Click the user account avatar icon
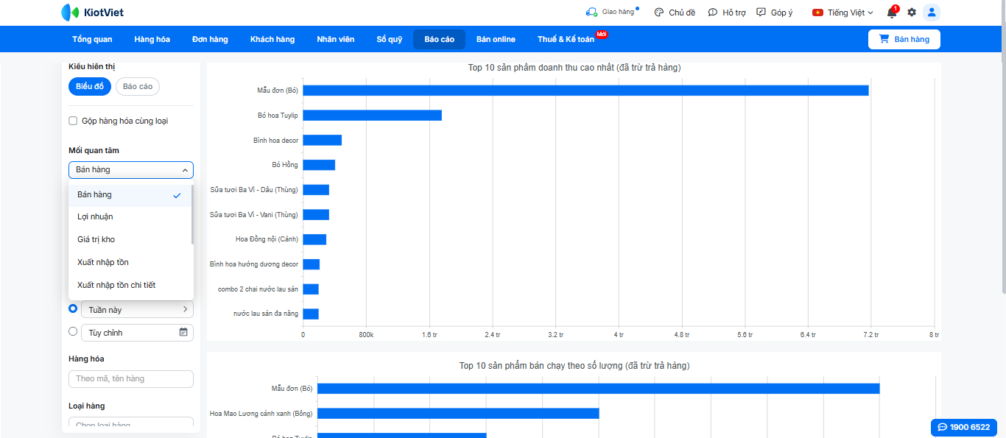Screen dimensions: 1006x438 point(932,13)
